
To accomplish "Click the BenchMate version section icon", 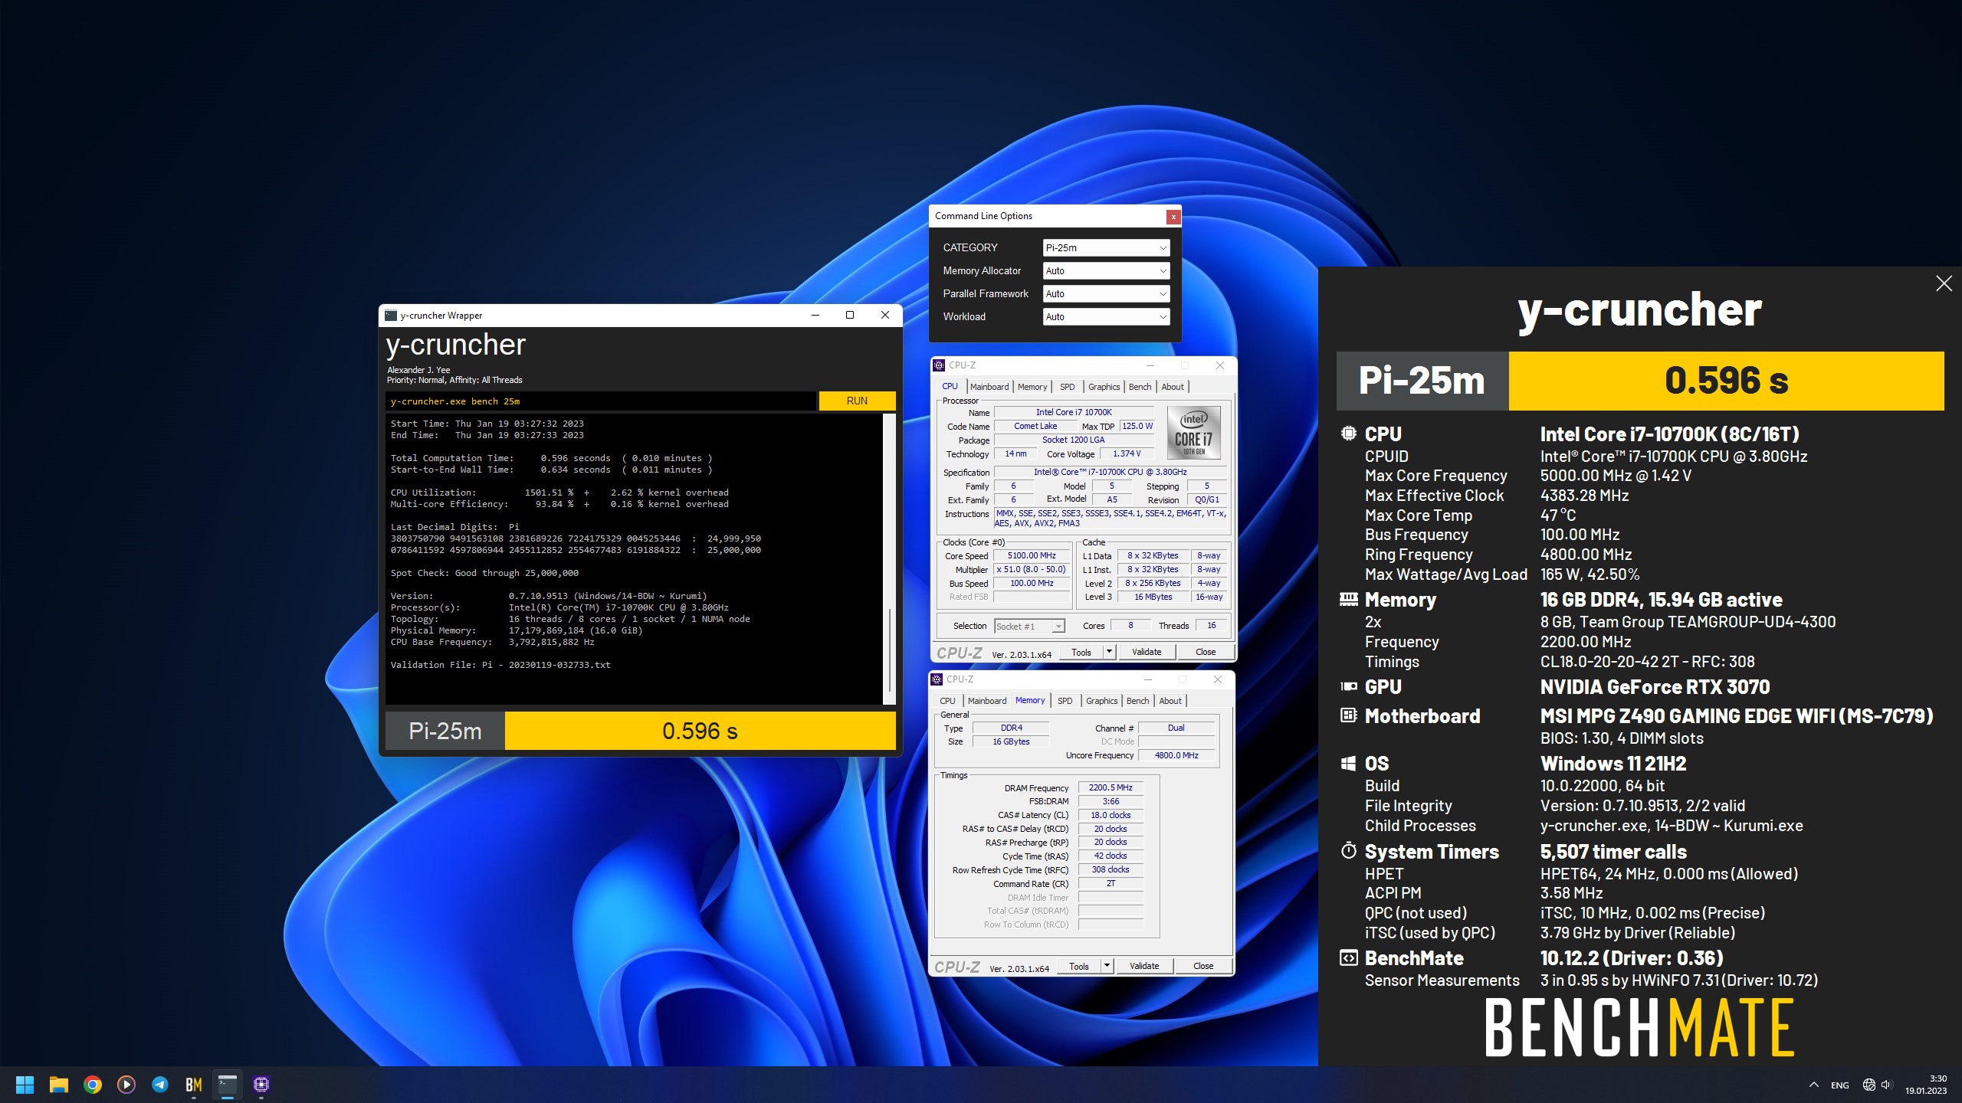I will point(1348,957).
